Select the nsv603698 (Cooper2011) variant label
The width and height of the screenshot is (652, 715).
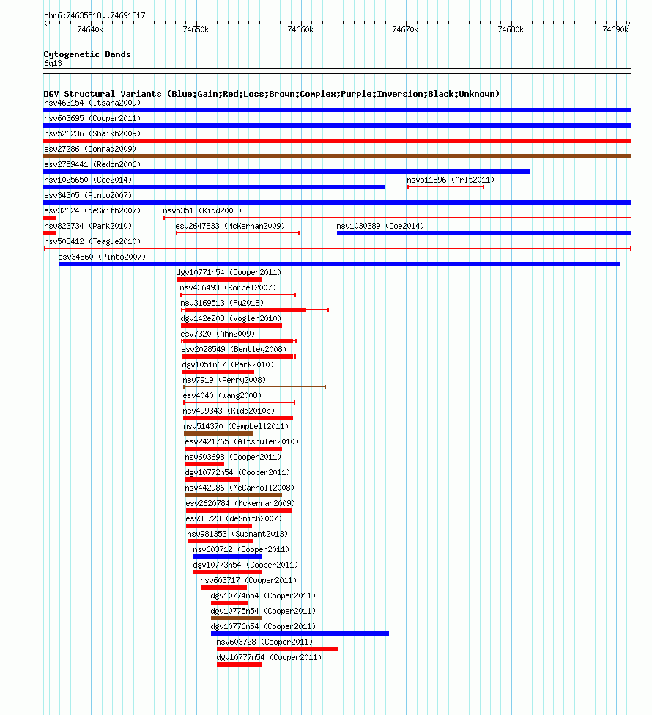(233, 458)
